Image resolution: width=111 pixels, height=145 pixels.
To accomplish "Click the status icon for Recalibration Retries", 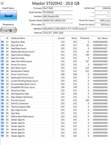I will pyautogui.click(x=2, y=71).
